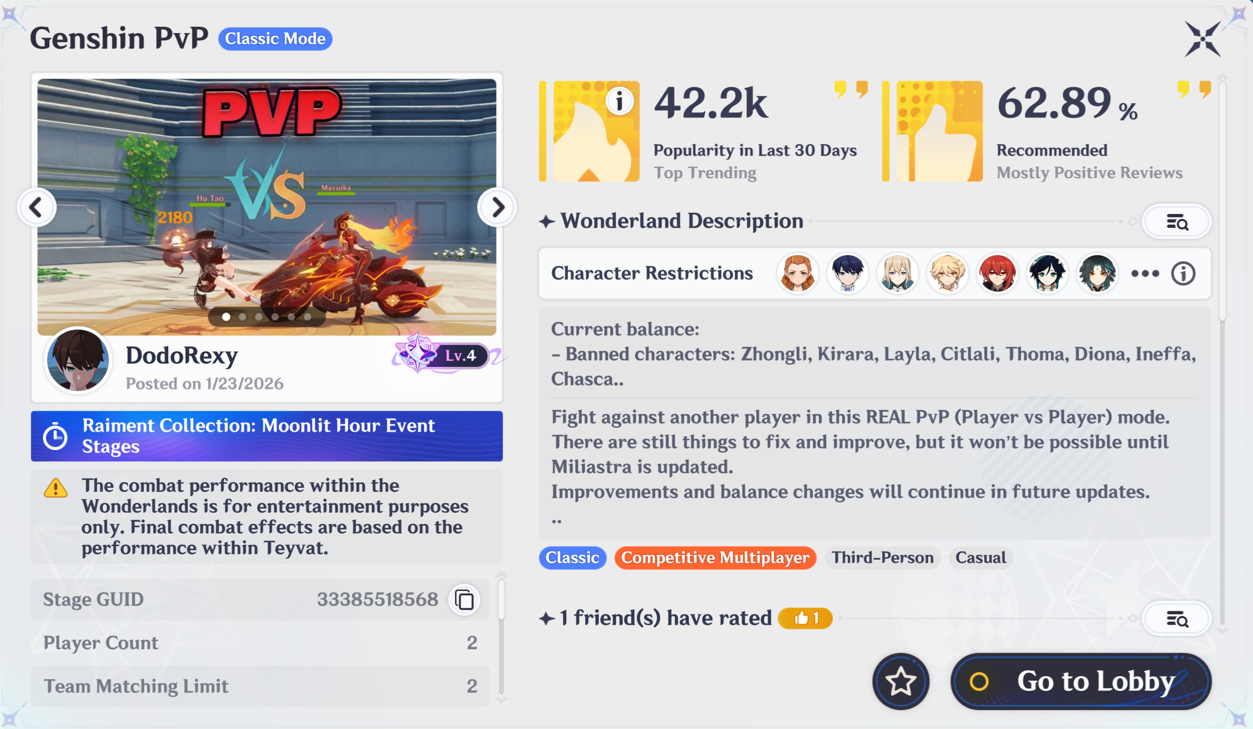Expand more restricted characters with ellipsis
This screenshot has height=729, width=1253.
point(1145,273)
